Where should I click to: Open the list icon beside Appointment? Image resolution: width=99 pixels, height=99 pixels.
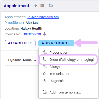(42, 6)
